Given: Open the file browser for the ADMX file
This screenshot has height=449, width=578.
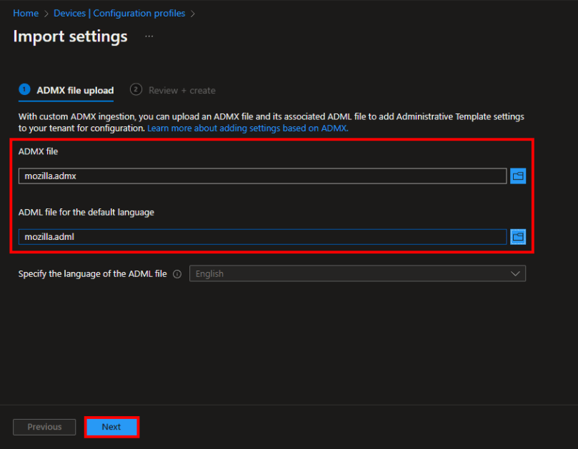Looking at the screenshot, I should coord(517,176).
